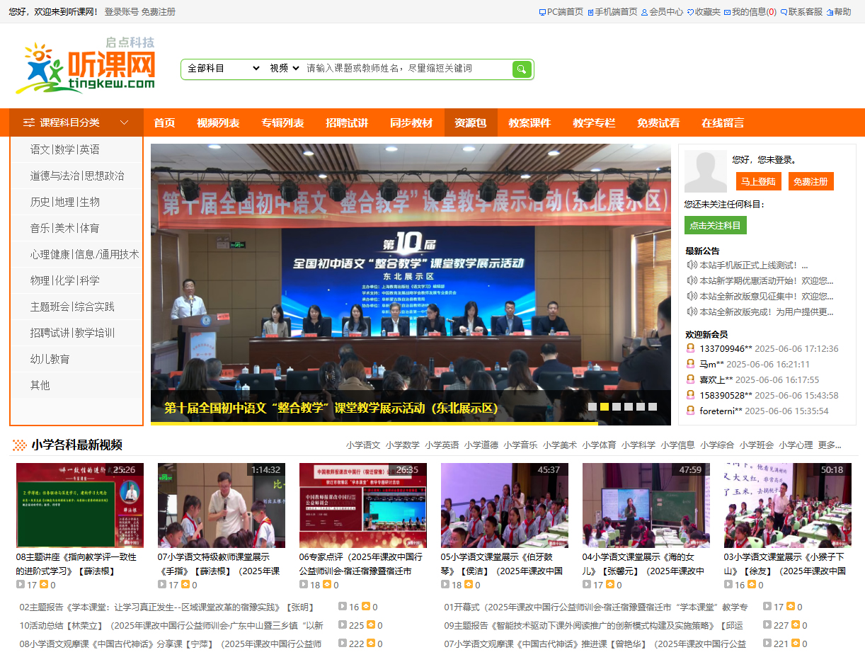Go to 视频列表 in the navigation bar
This screenshot has height=657, width=865.
click(x=218, y=122)
